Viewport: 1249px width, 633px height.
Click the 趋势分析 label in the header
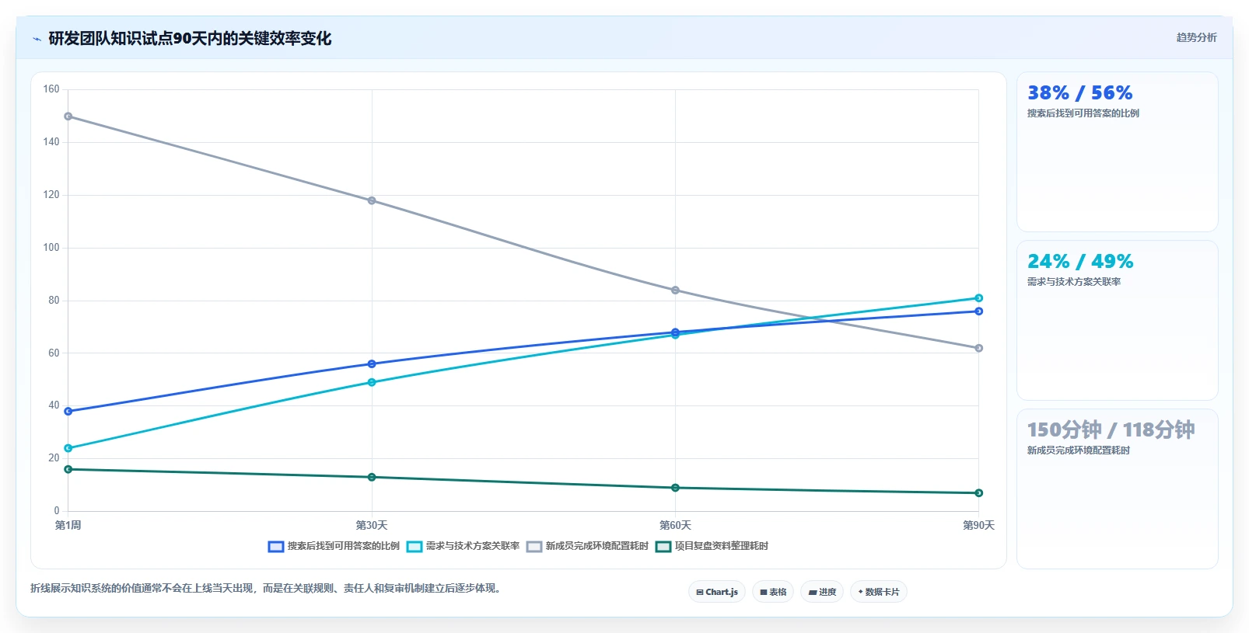click(x=1196, y=37)
